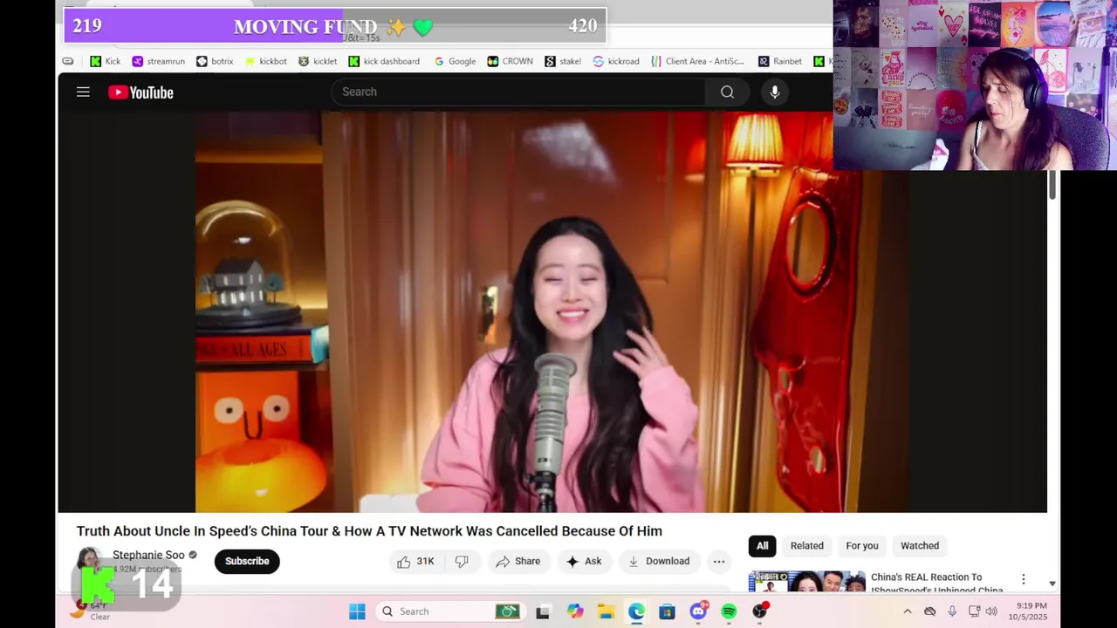Open the kickroad bookmark
This screenshot has height=628, width=1117.
tap(616, 61)
